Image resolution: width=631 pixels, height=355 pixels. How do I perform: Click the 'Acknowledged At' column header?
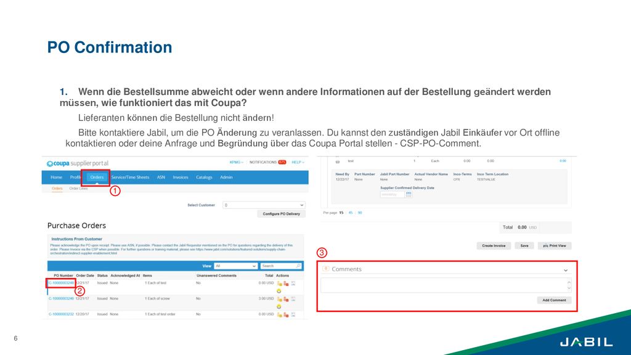[125, 275]
